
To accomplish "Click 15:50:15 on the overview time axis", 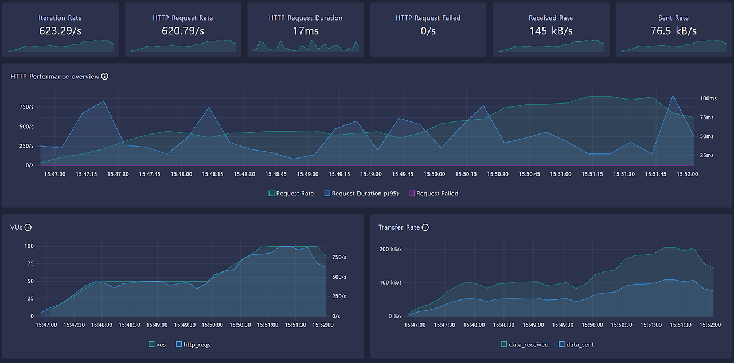I will [466, 174].
